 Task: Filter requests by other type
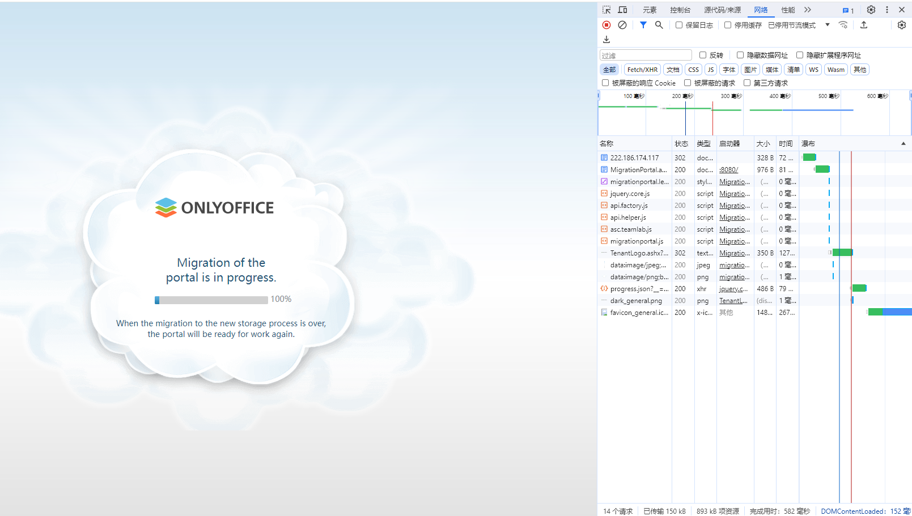click(860, 70)
